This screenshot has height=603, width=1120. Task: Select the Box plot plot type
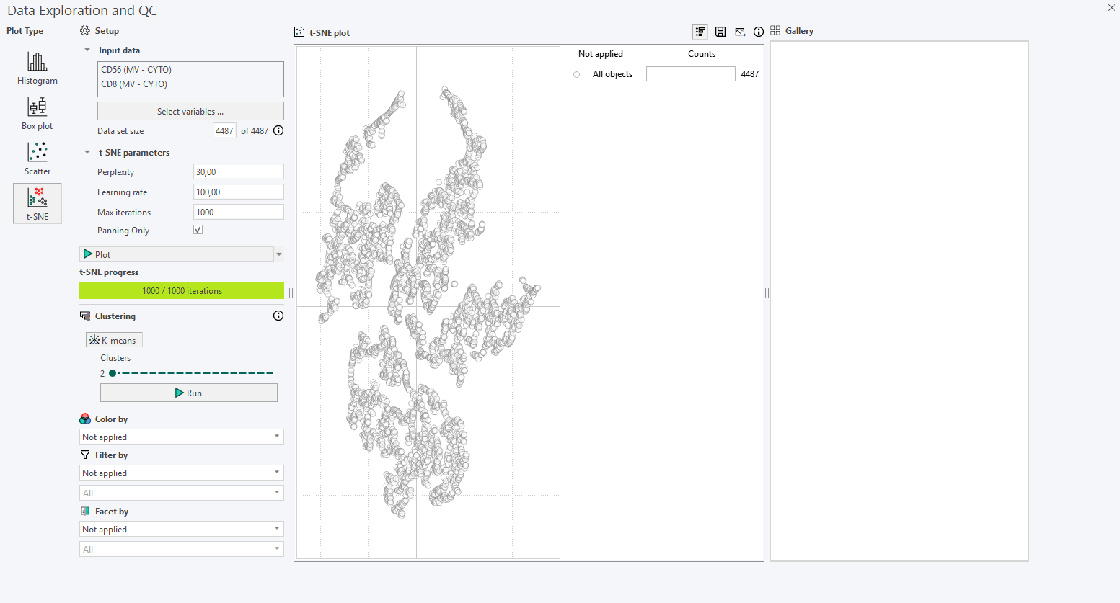(37, 114)
